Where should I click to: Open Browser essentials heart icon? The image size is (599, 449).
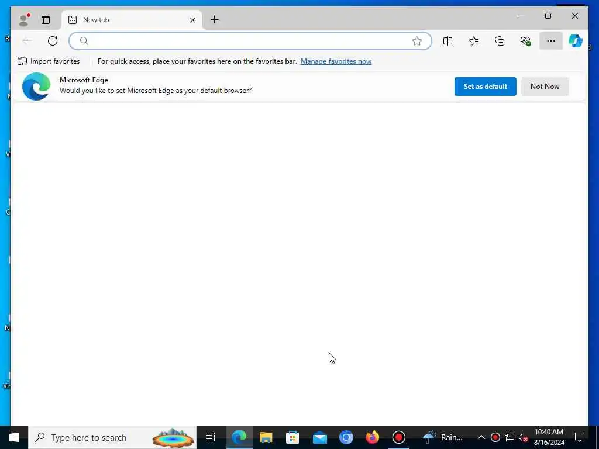pos(526,41)
